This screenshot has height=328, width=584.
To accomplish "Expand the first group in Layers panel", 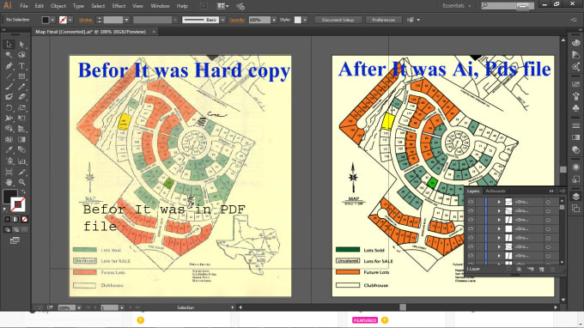I will 499,202.
